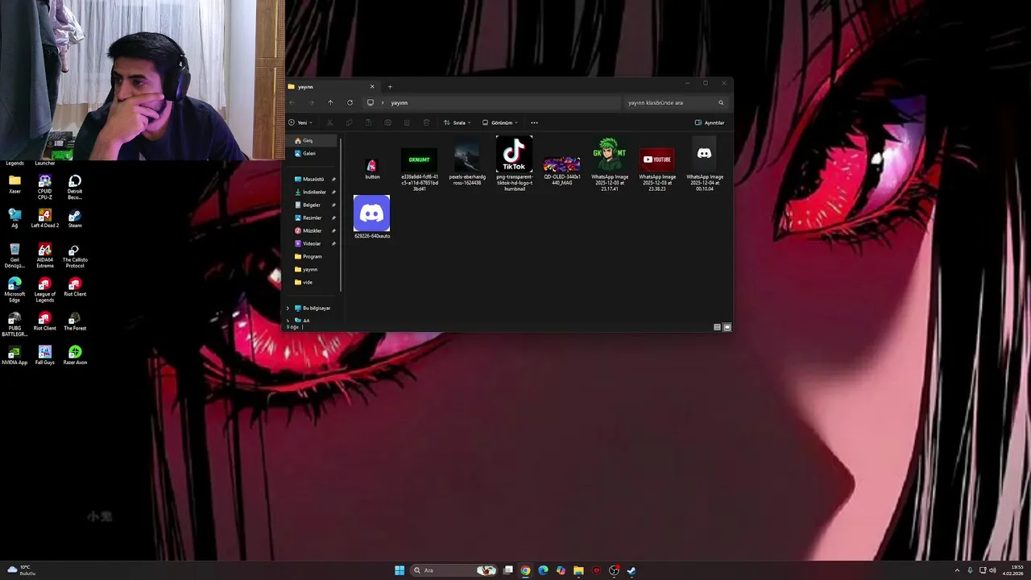Click the search magnifier in Explorer search box
Image resolution: width=1031 pixels, height=580 pixels.
[721, 102]
